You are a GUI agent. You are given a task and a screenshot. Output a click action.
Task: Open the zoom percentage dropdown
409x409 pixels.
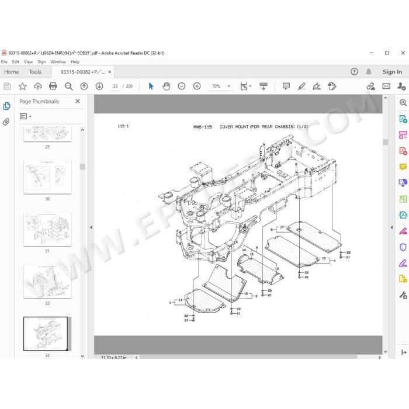229,86
